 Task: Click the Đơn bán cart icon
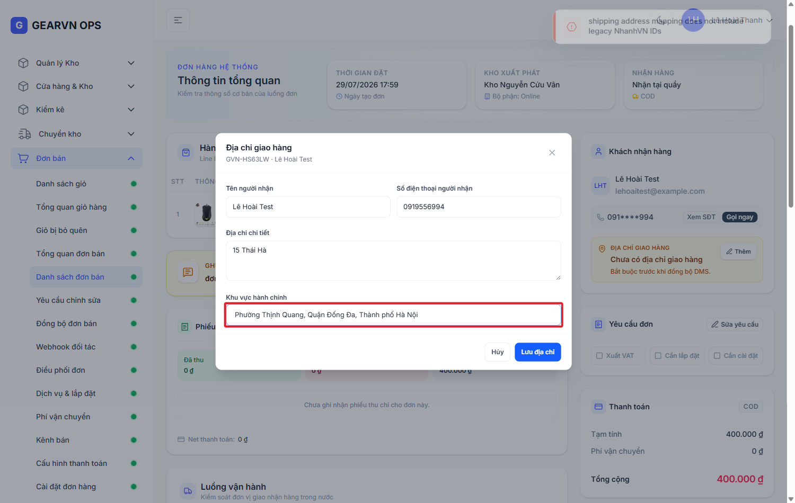click(23, 158)
